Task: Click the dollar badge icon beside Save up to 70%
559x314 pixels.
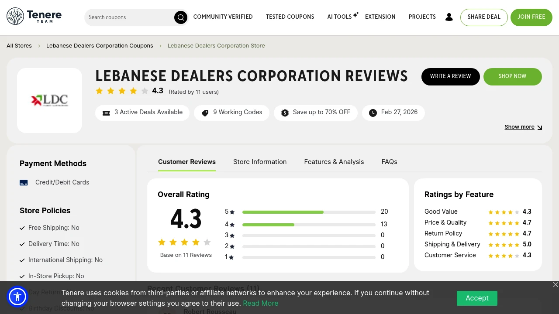Action: click(x=285, y=113)
